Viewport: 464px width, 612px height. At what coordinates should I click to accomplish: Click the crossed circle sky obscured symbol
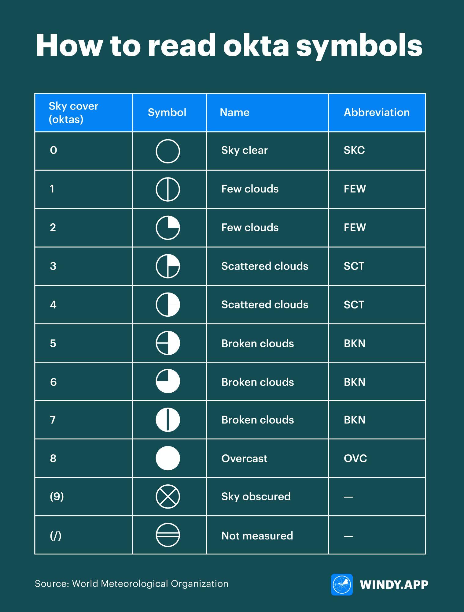pos(168,497)
